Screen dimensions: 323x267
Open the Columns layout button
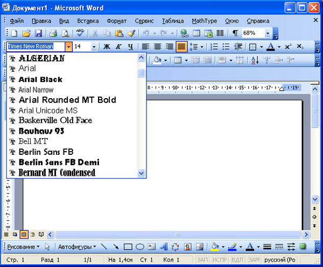[x=220, y=33]
